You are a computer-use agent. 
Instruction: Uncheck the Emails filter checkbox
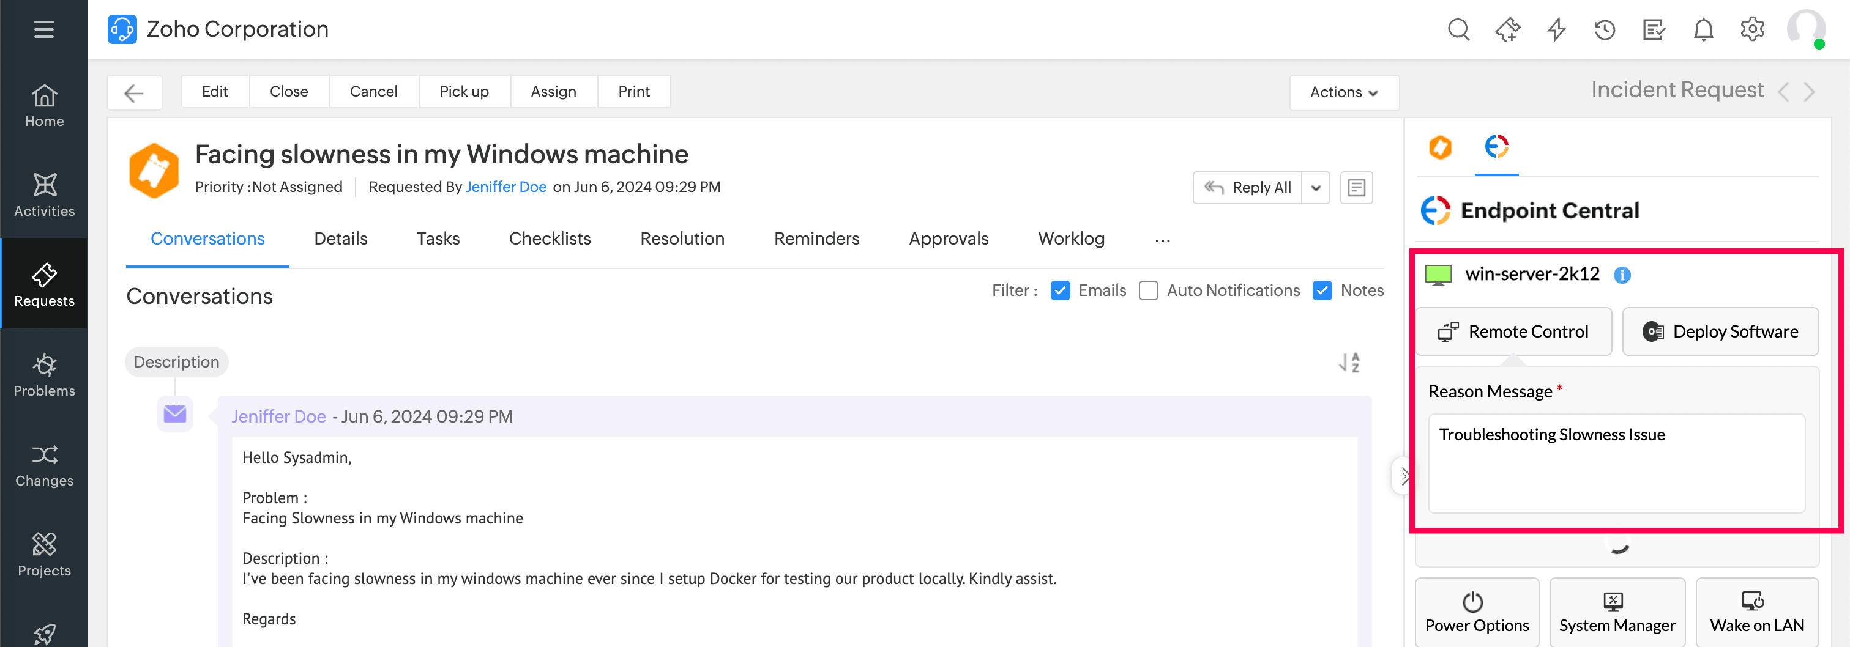pyautogui.click(x=1060, y=290)
